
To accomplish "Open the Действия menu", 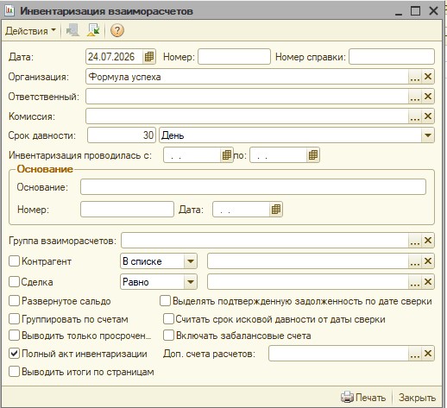I will 30,31.
